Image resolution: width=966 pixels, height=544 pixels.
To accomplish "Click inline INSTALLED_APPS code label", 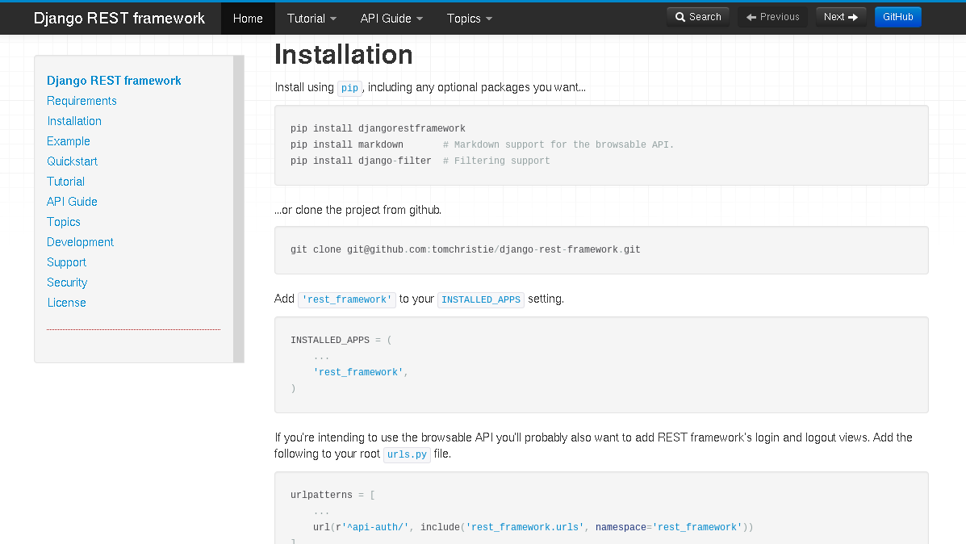I will [480, 299].
